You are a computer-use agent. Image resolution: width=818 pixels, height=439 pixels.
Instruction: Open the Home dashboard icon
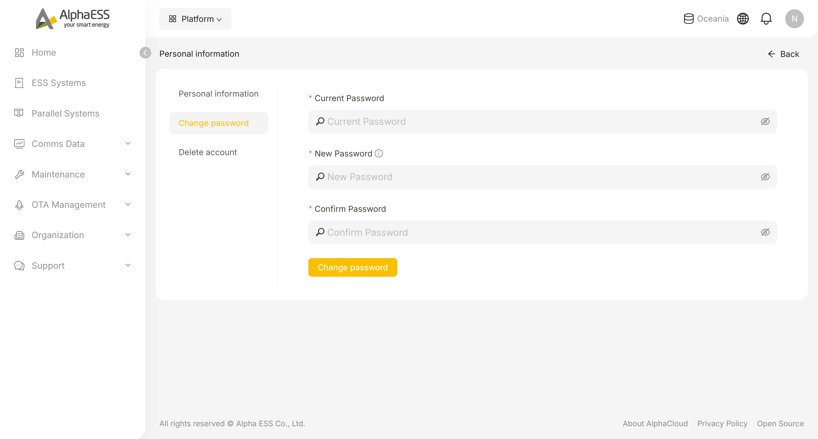[x=19, y=53]
